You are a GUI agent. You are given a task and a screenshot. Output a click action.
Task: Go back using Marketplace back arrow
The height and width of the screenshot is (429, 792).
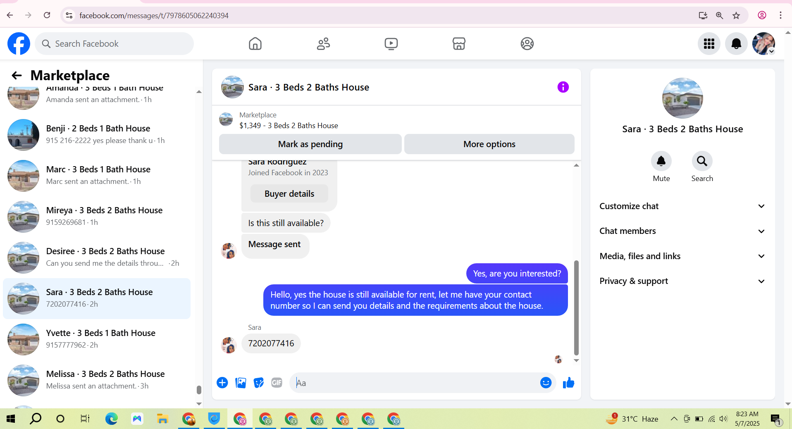(x=17, y=75)
